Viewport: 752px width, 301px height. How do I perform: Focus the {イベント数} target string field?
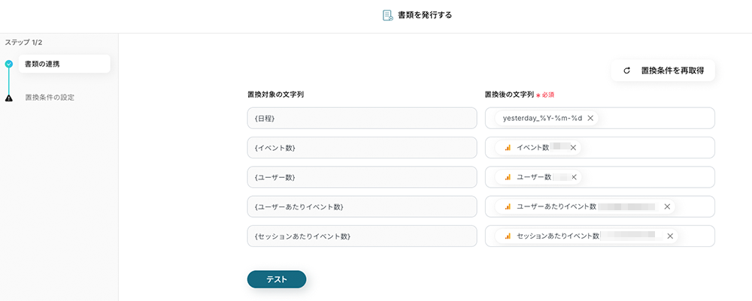362,148
